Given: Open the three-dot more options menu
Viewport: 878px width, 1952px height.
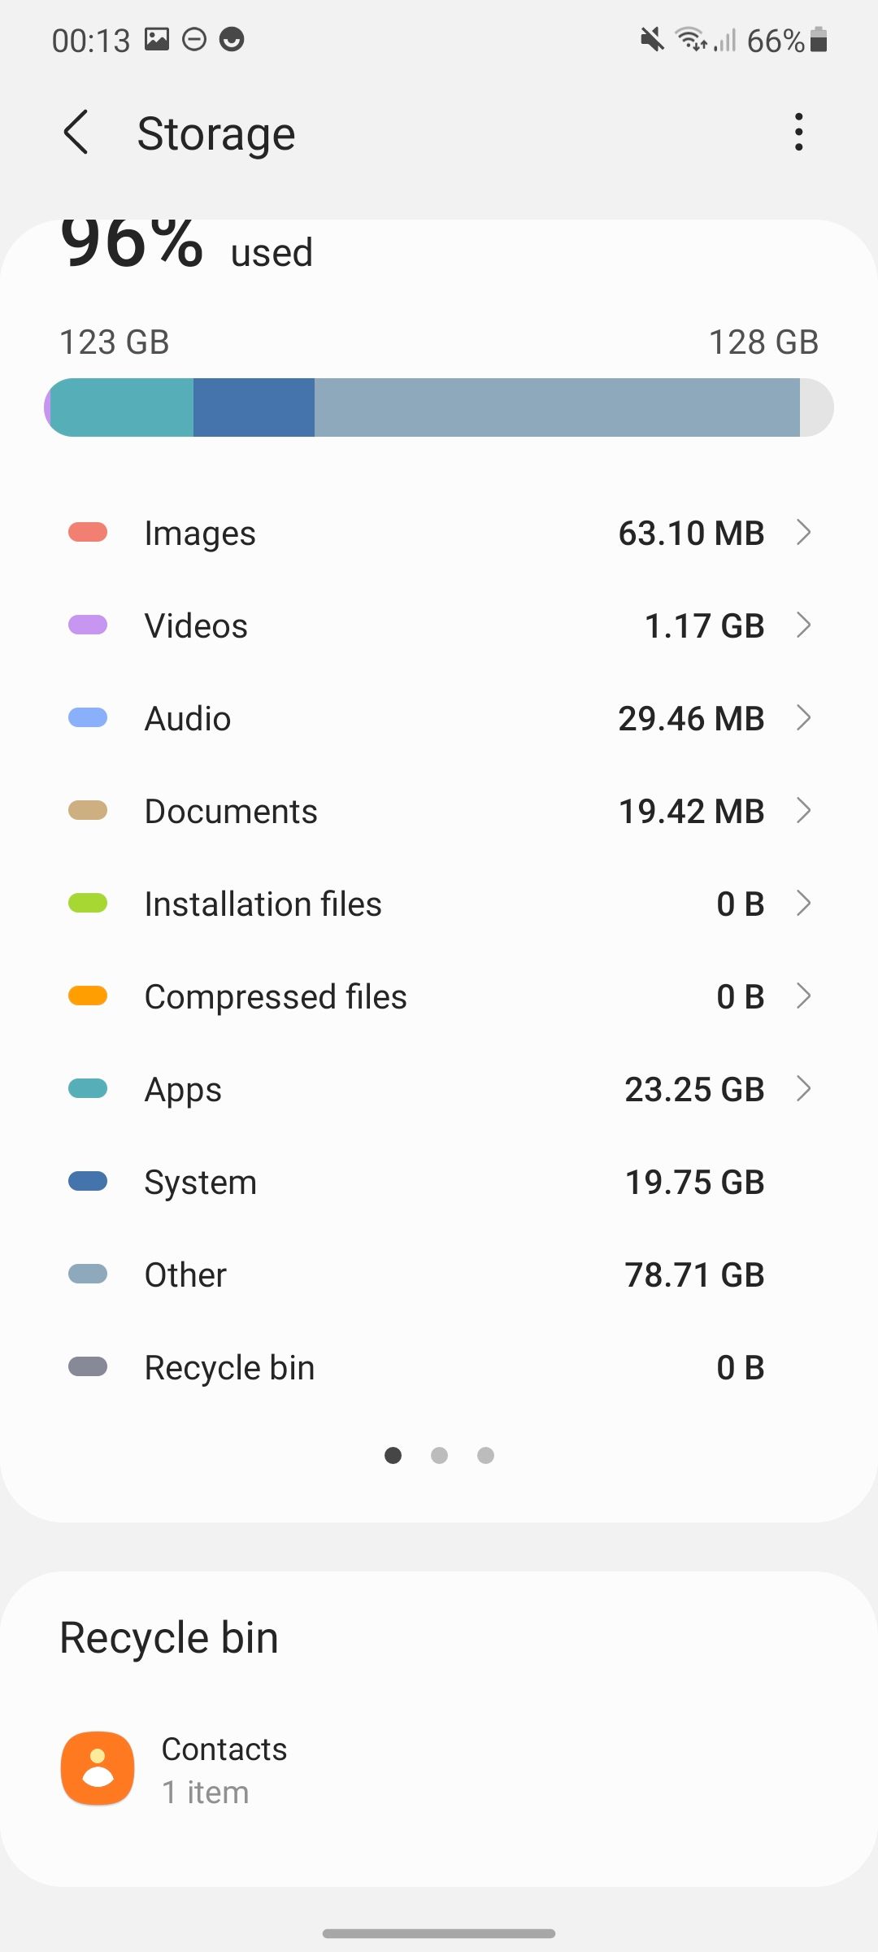Looking at the screenshot, I should point(799,133).
